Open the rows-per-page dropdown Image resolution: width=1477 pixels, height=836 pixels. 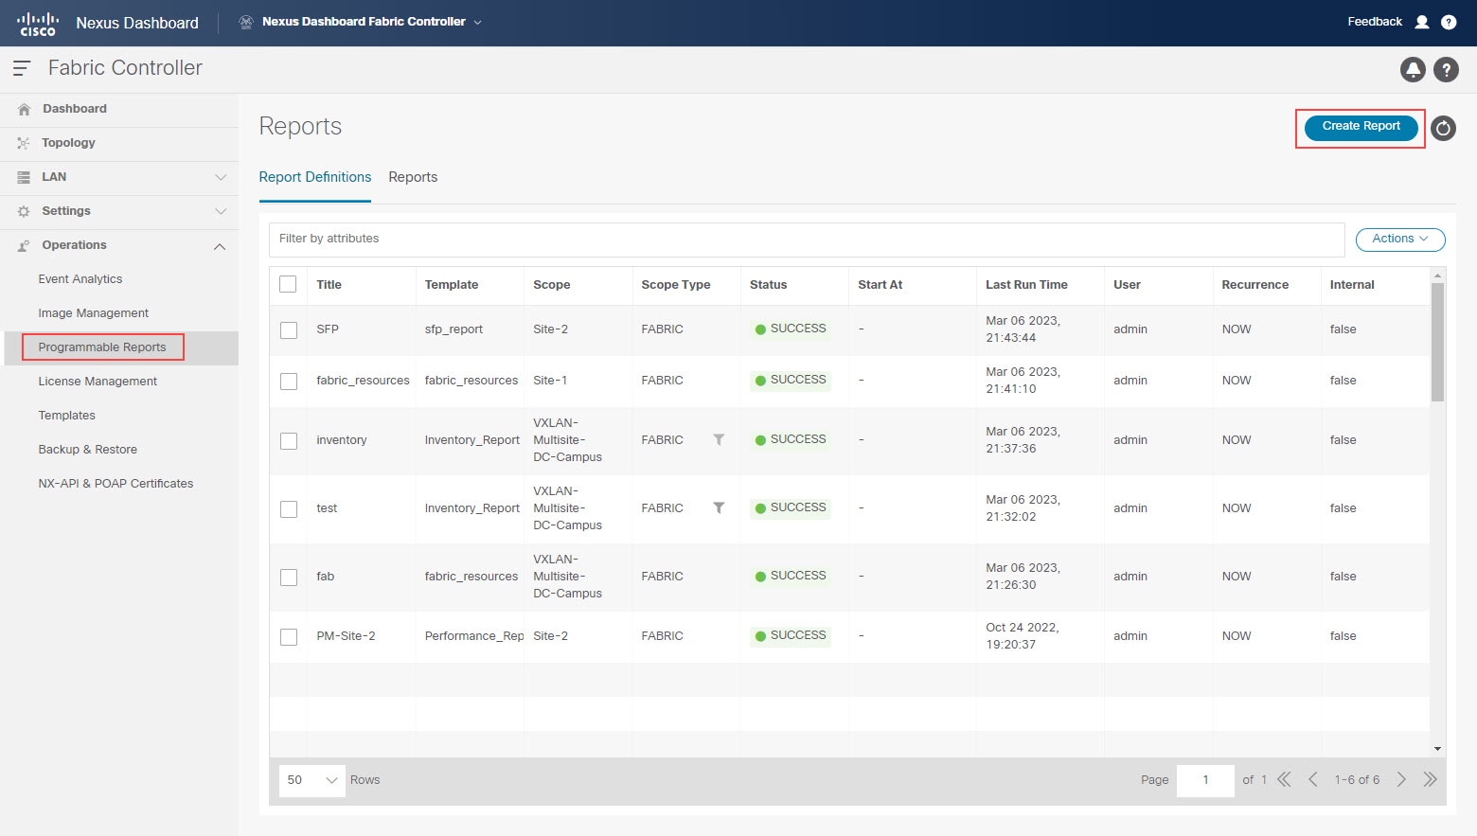(312, 780)
